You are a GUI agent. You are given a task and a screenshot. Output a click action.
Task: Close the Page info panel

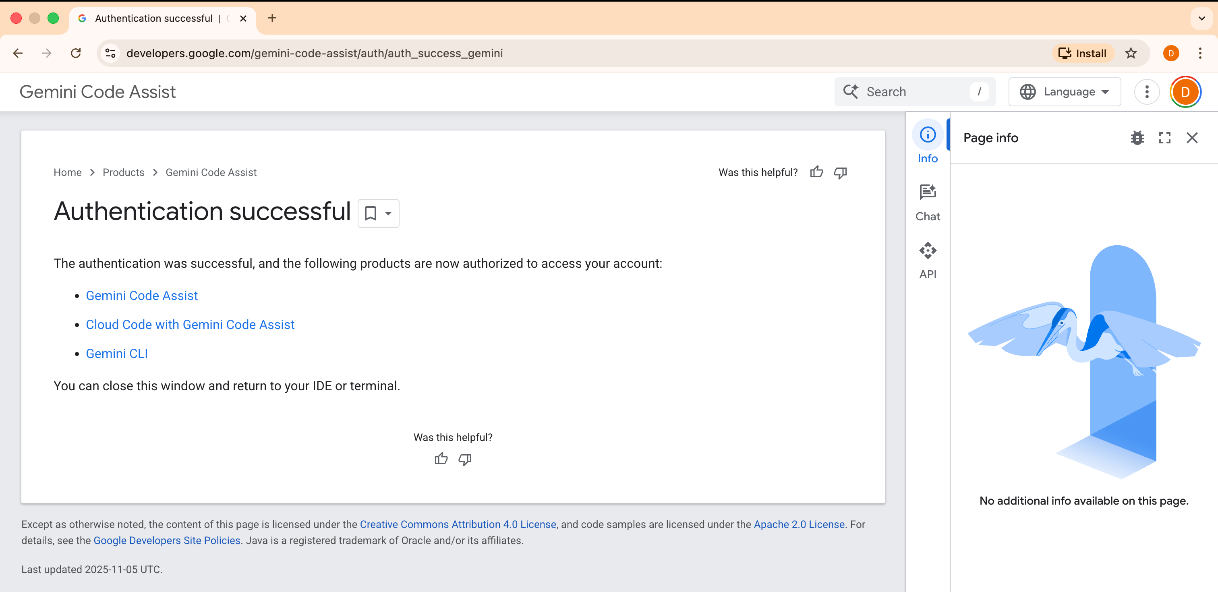pyautogui.click(x=1192, y=138)
